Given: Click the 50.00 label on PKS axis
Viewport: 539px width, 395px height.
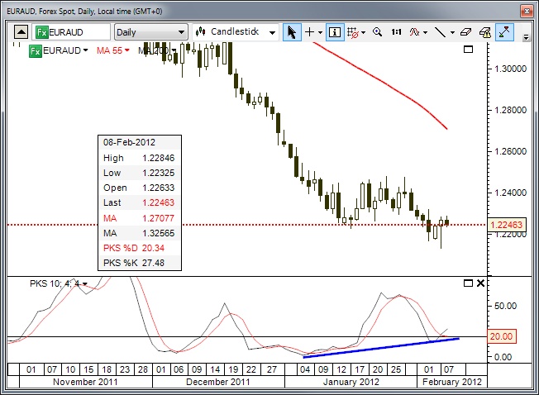Looking at the screenshot, I should tap(505, 306).
